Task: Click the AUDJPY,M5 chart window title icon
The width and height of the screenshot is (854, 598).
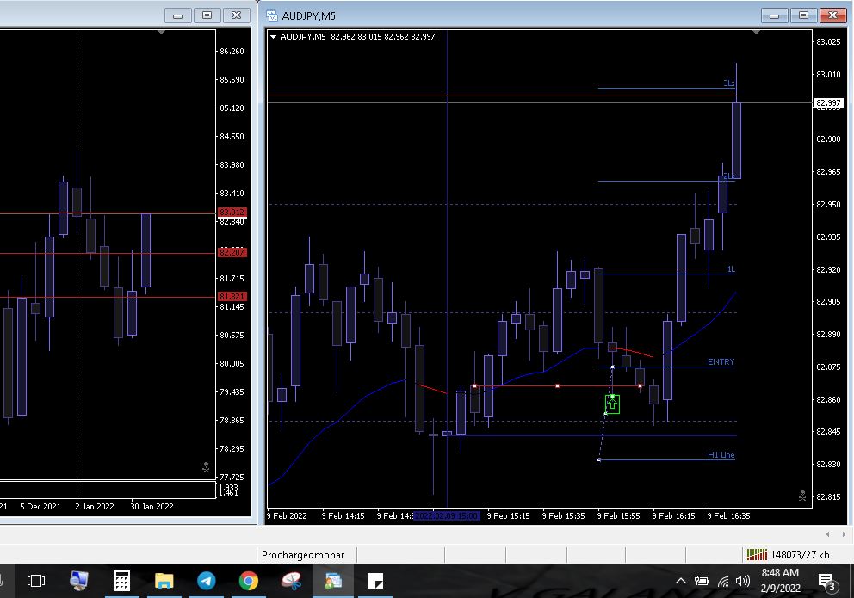Action: click(x=272, y=15)
